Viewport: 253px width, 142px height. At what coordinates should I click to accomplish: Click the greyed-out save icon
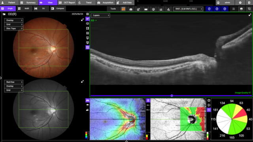pos(234,9)
